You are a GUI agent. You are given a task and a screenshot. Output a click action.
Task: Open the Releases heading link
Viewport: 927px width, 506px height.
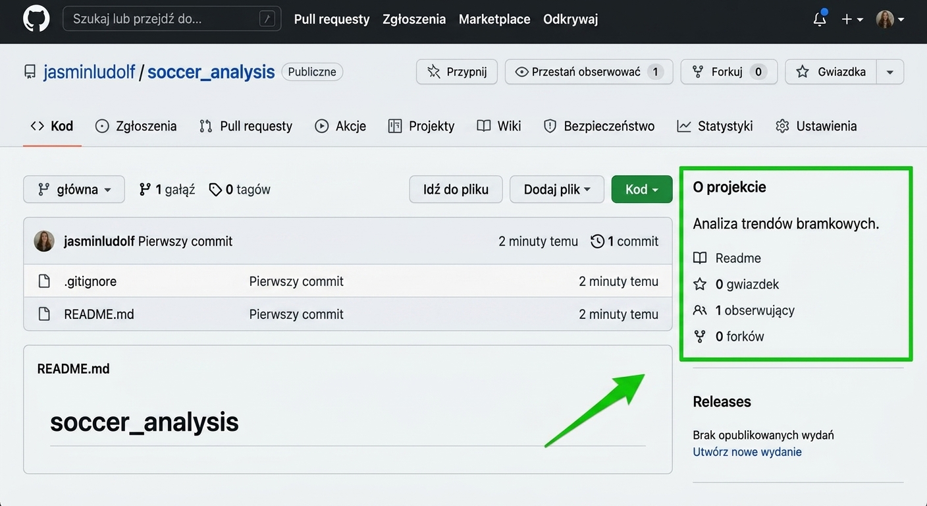click(722, 402)
